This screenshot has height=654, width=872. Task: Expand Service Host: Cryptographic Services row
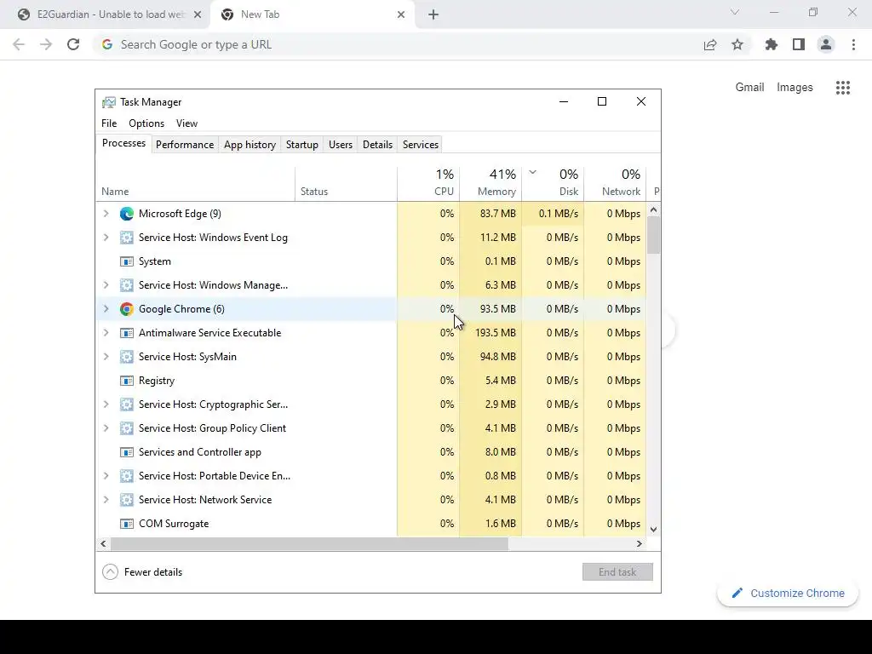(x=106, y=404)
